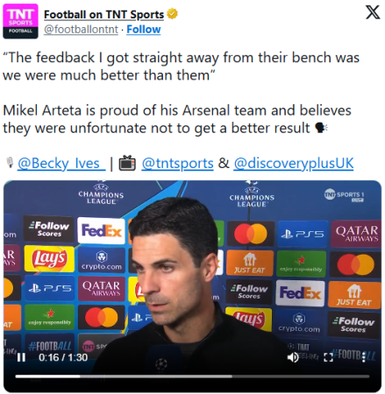Open the @Becky_Ives mention

[61, 163]
